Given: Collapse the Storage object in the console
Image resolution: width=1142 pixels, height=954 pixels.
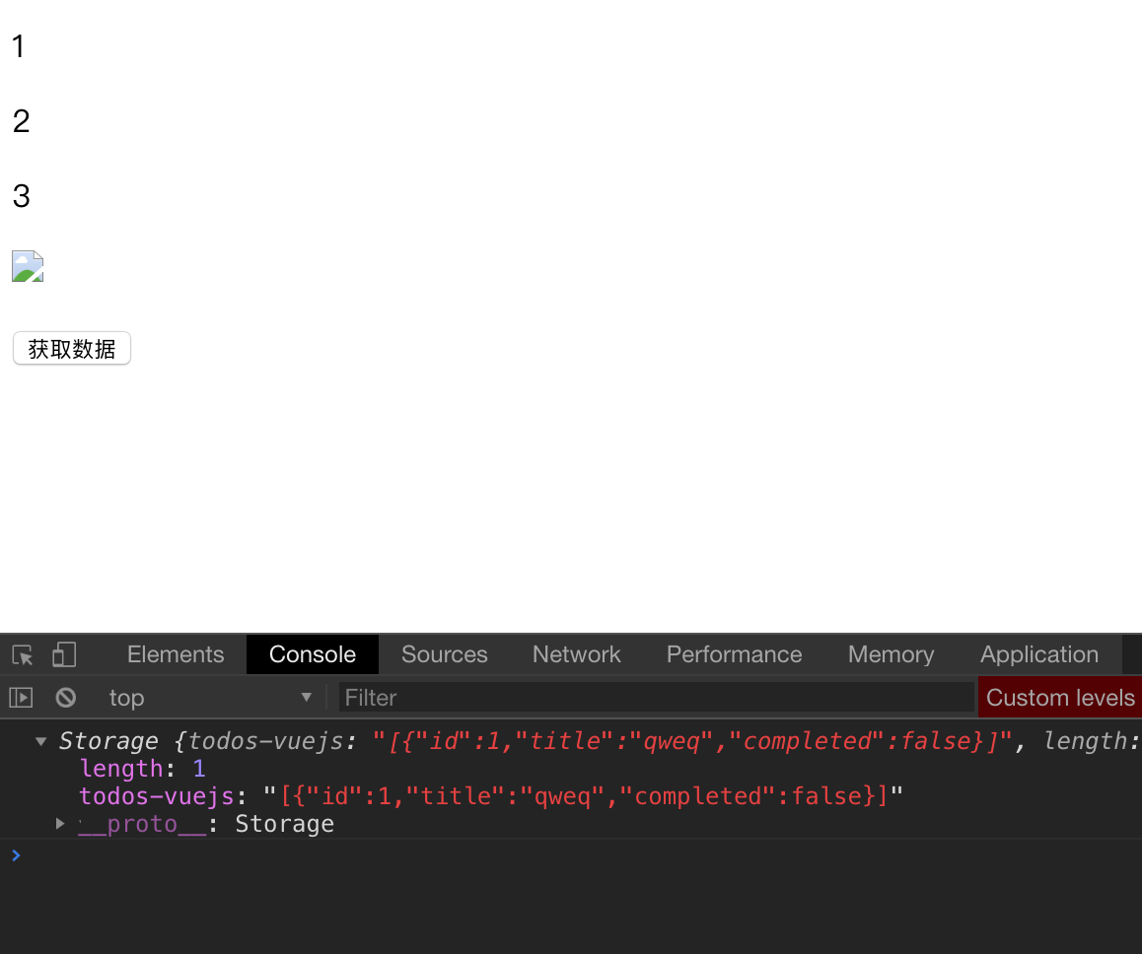Looking at the screenshot, I should click(40, 740).
